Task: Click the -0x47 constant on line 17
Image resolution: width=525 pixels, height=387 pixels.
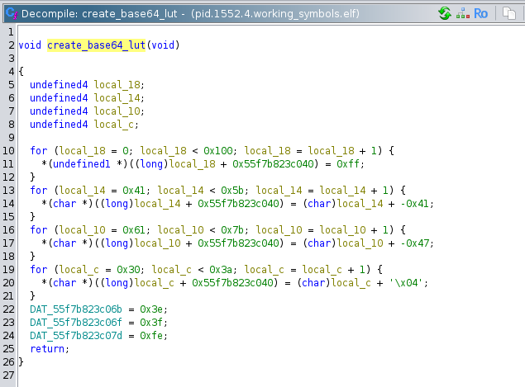Action: click(415, 243)
